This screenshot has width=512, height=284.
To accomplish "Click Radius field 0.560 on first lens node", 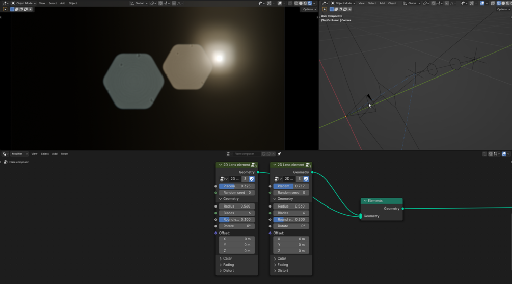I will (x=237, y=206).
